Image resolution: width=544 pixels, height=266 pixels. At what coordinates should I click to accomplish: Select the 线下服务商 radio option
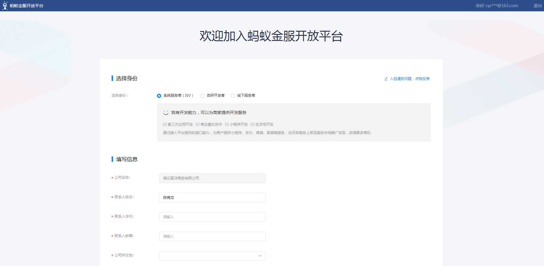point(233,96)
